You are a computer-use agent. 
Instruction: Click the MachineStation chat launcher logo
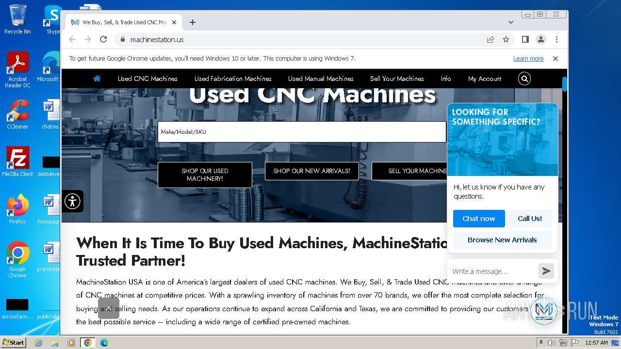click(544, 311)
